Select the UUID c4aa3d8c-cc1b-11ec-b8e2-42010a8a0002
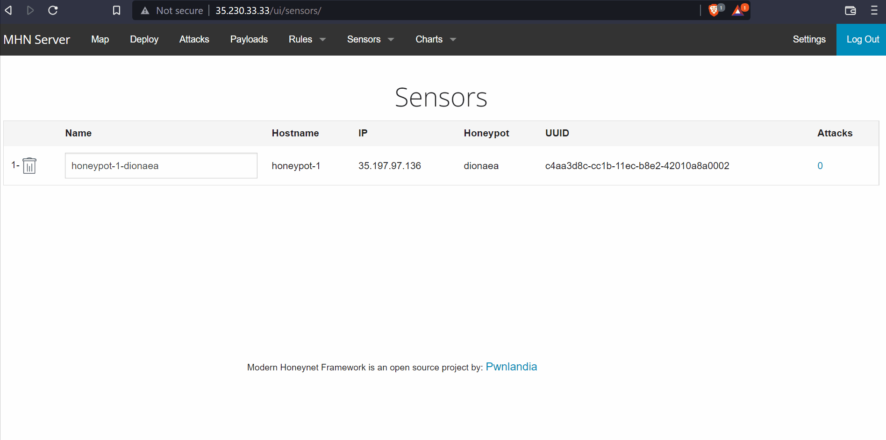886x440 pixels. coord(637,166)
